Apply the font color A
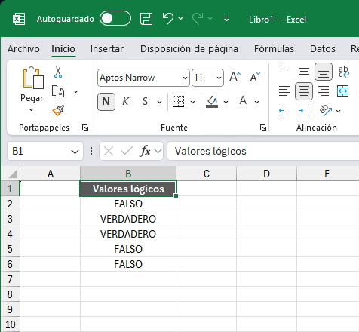 pos(243,101)
